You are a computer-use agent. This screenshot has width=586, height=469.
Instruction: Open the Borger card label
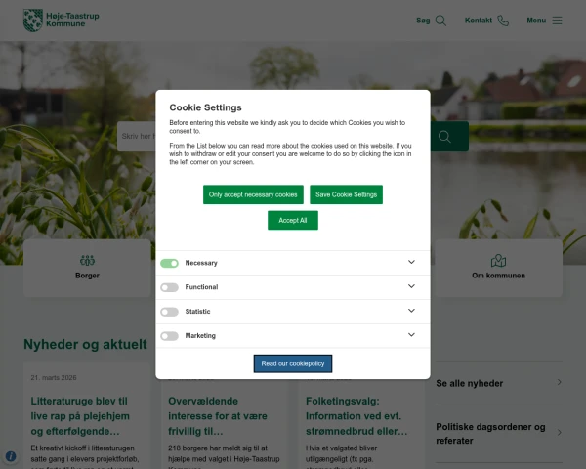tap(87, 276)
